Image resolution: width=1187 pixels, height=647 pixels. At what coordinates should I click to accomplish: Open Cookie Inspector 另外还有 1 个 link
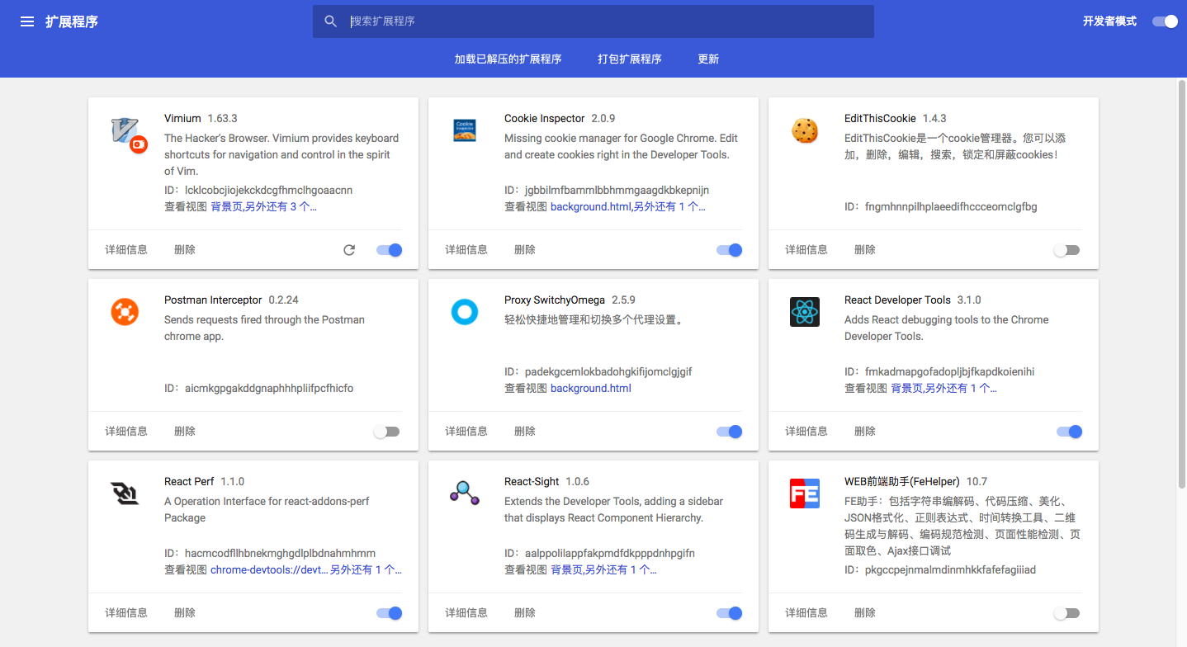point(669,207)
